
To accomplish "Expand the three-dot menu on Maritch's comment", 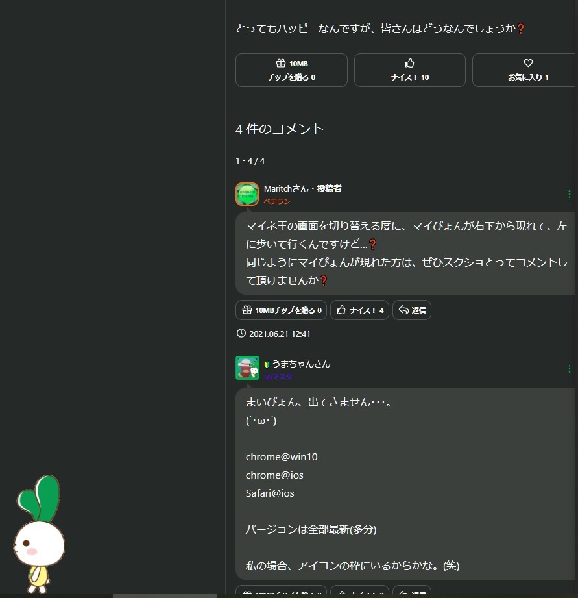I will (x=569, y=194).
